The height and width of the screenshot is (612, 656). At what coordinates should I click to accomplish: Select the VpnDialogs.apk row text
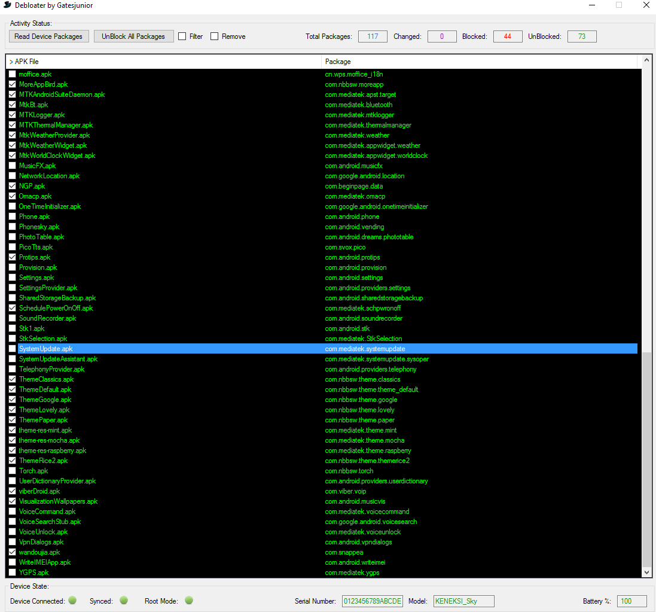(x=41, y=542)
